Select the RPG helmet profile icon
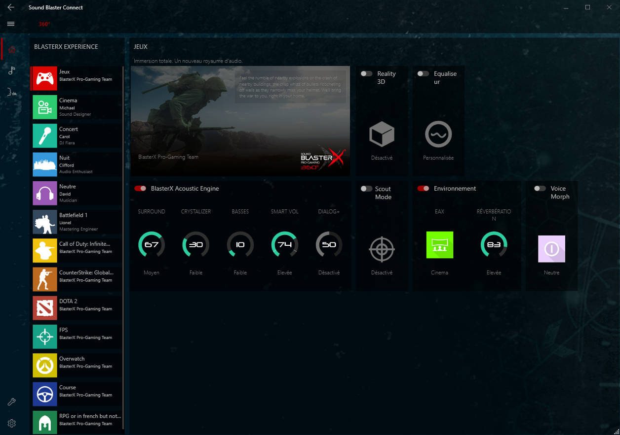This screenshot has width=620, height=435. pyautogui.click(x=45, y=423)
